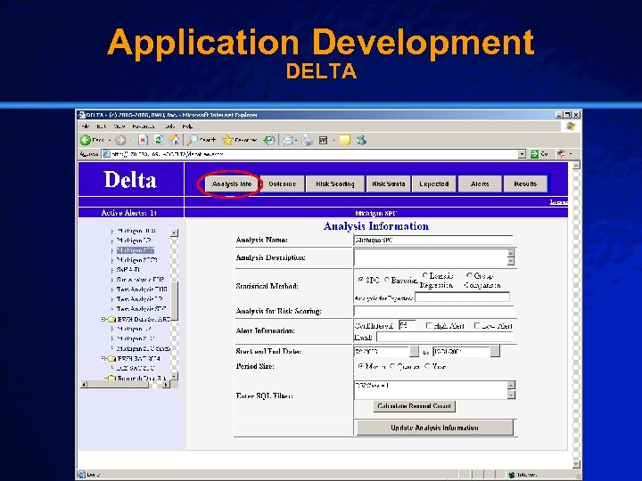Screen dimensions: 642x481
Task: Click the Calculate Record Count button
Action: (415, 406)
